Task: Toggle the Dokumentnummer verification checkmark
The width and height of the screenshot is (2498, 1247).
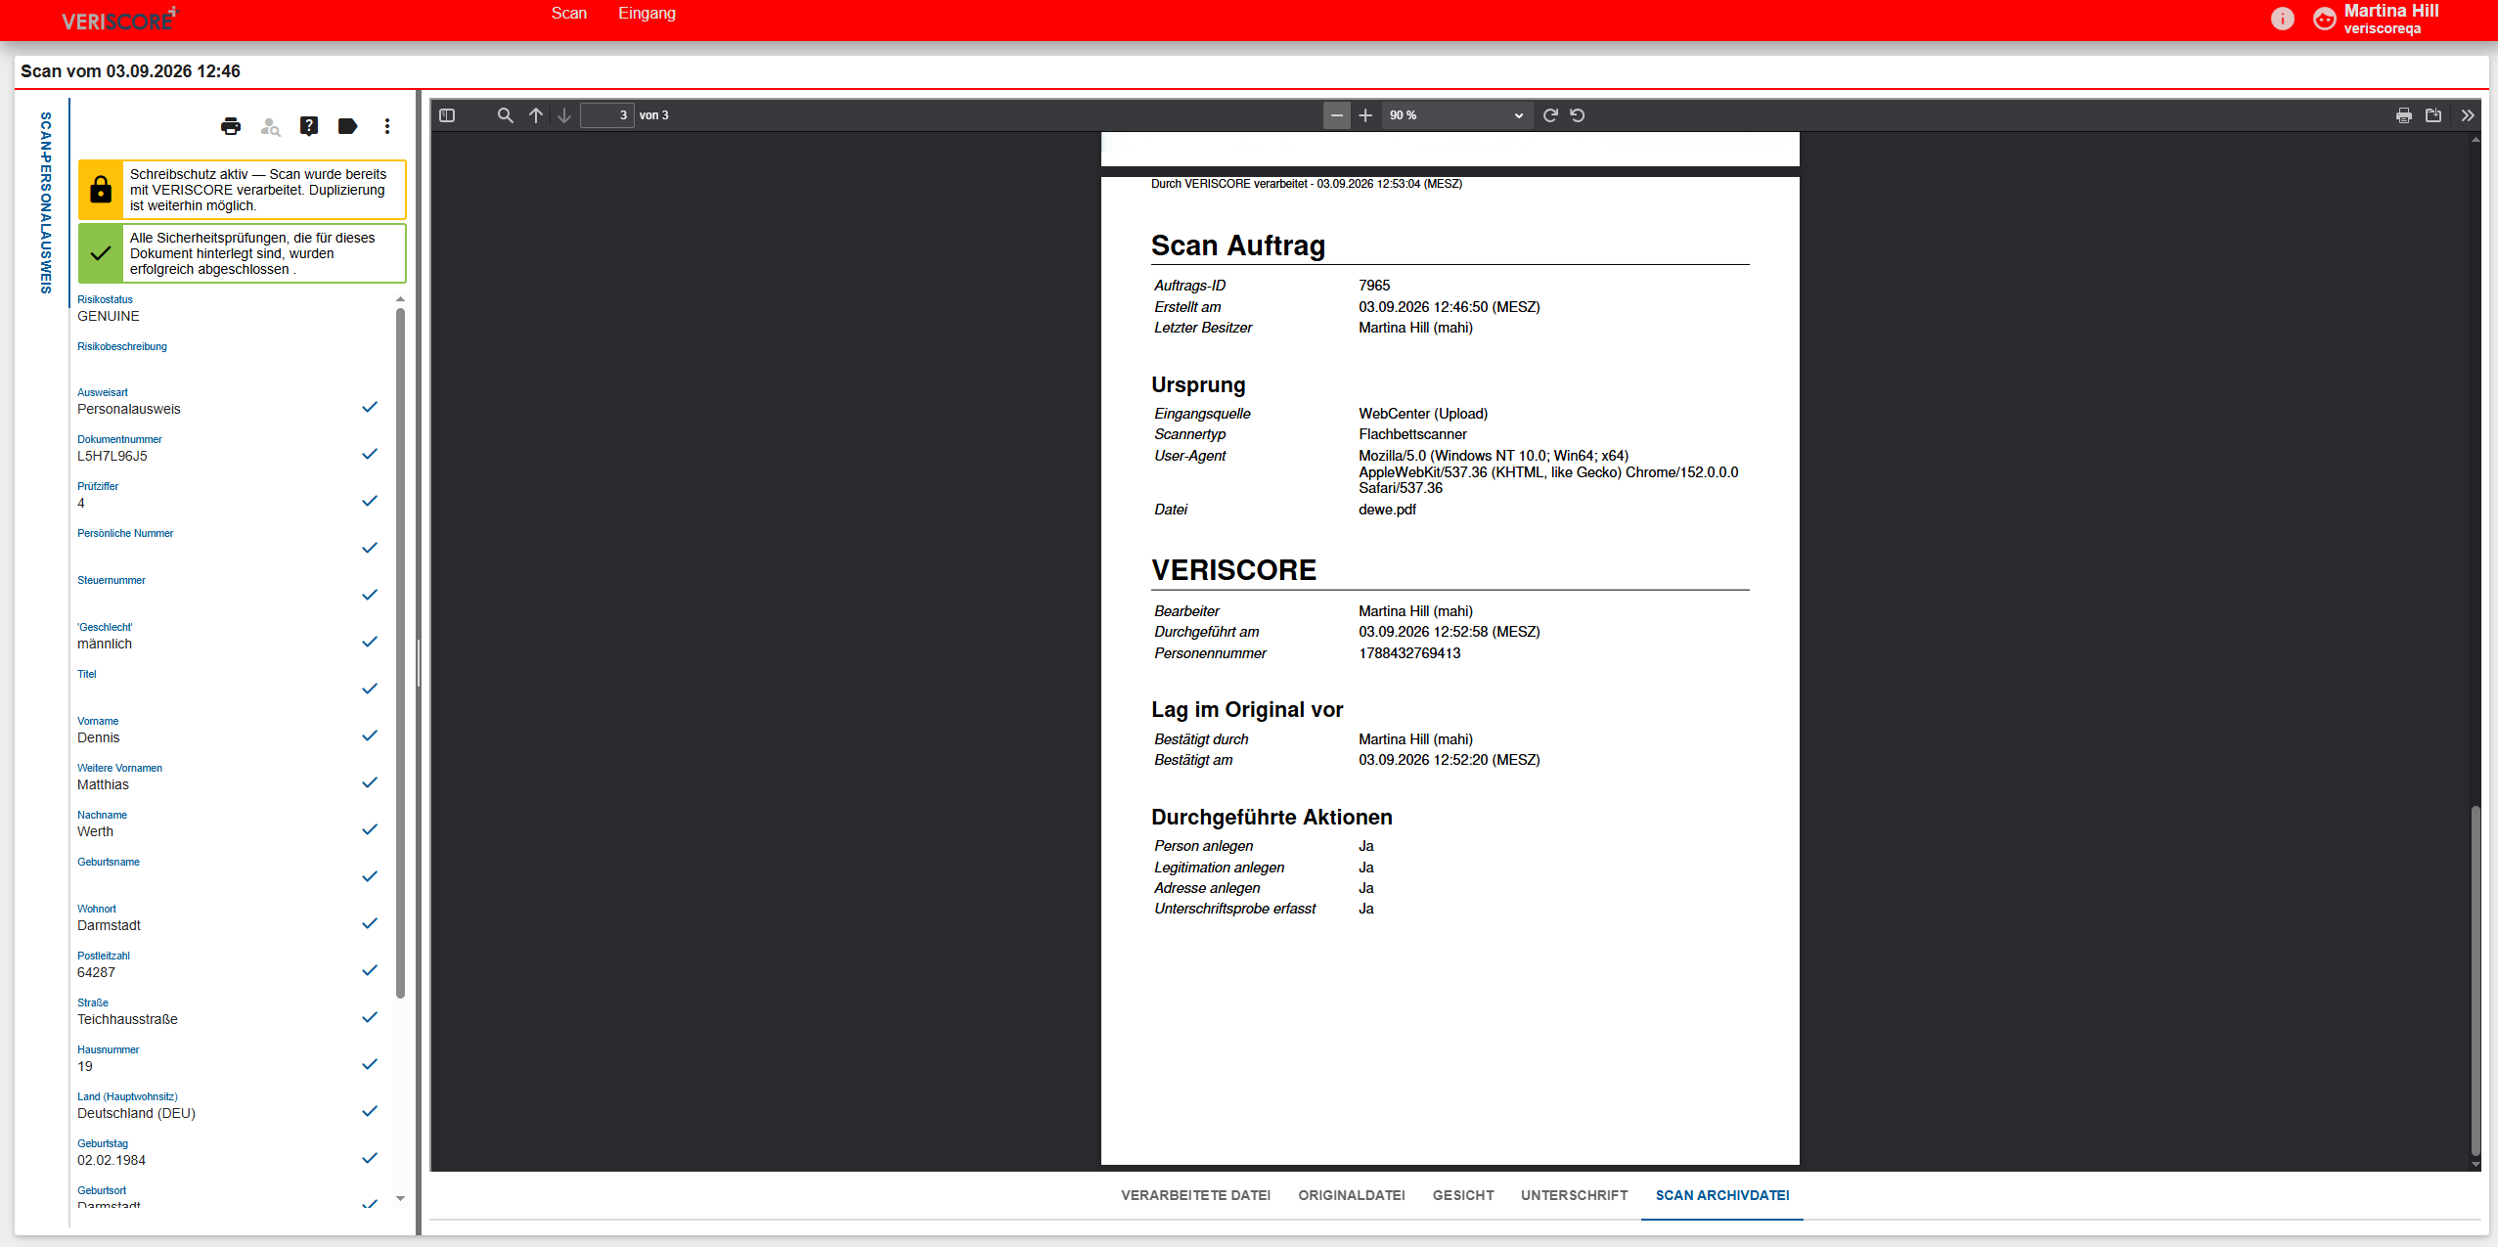Action: 370,454
